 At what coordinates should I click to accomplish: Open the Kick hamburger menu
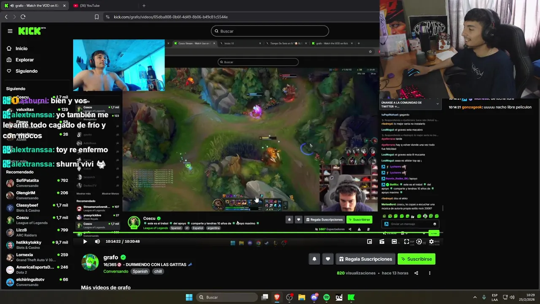point(10,31)
